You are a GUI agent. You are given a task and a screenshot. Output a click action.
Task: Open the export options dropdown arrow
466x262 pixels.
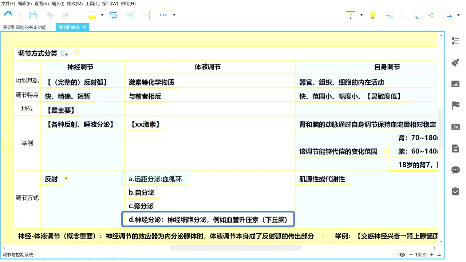pyautogui.click(x=459, y=15)
